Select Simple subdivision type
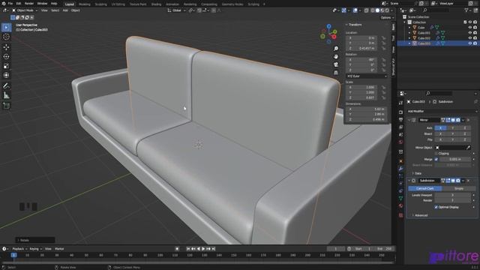The image size is (480, 270). pos(459,188)
